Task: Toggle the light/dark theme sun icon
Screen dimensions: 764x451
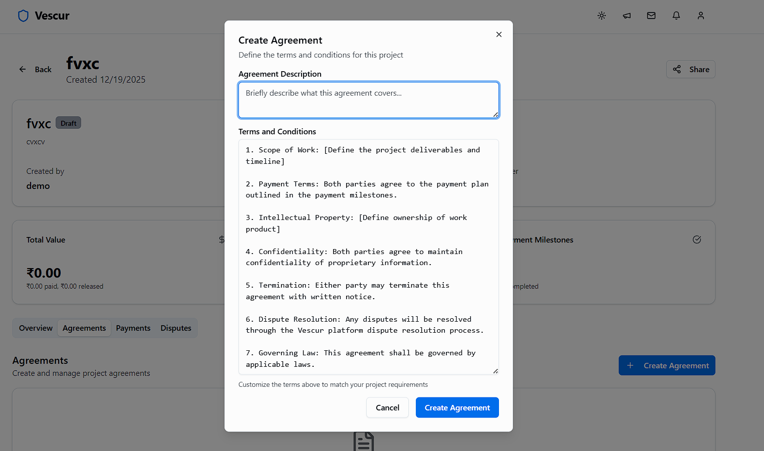Action: [x=601, y=16]
